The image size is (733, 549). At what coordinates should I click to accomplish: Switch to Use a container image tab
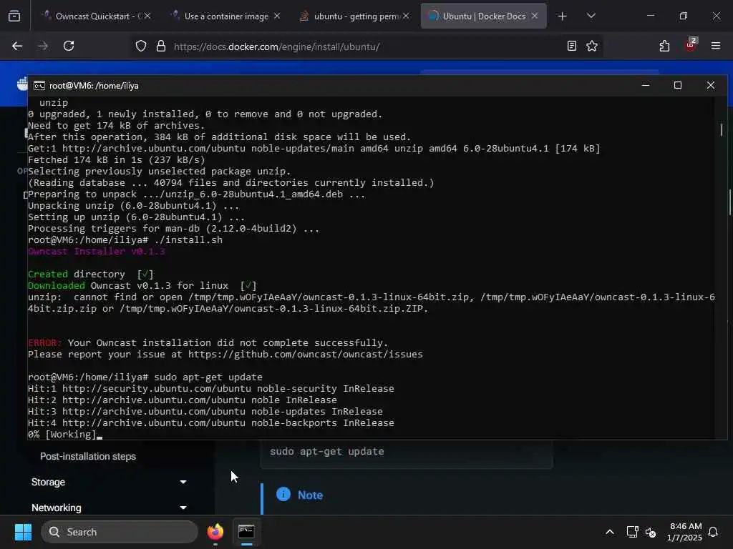225,16
